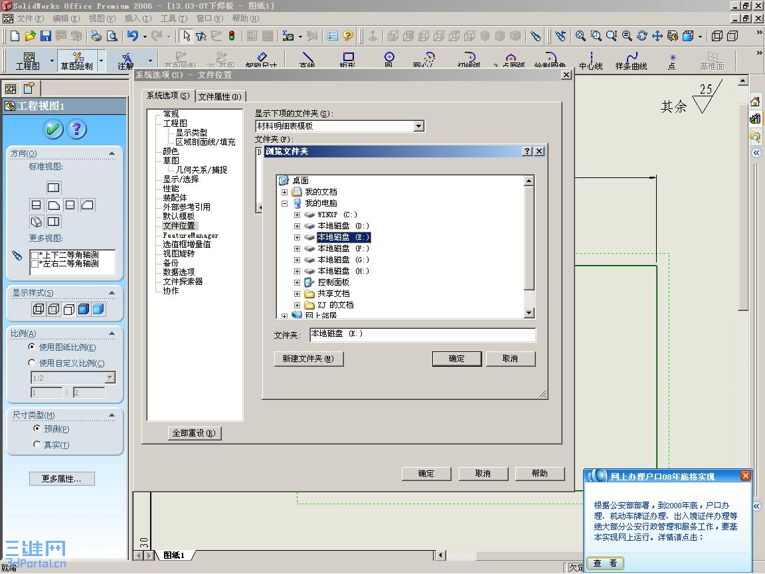The height and width of the screenshot is (574, 765).
Task: Click the purple question mark help icon
Action: click(x=76, y=130)
